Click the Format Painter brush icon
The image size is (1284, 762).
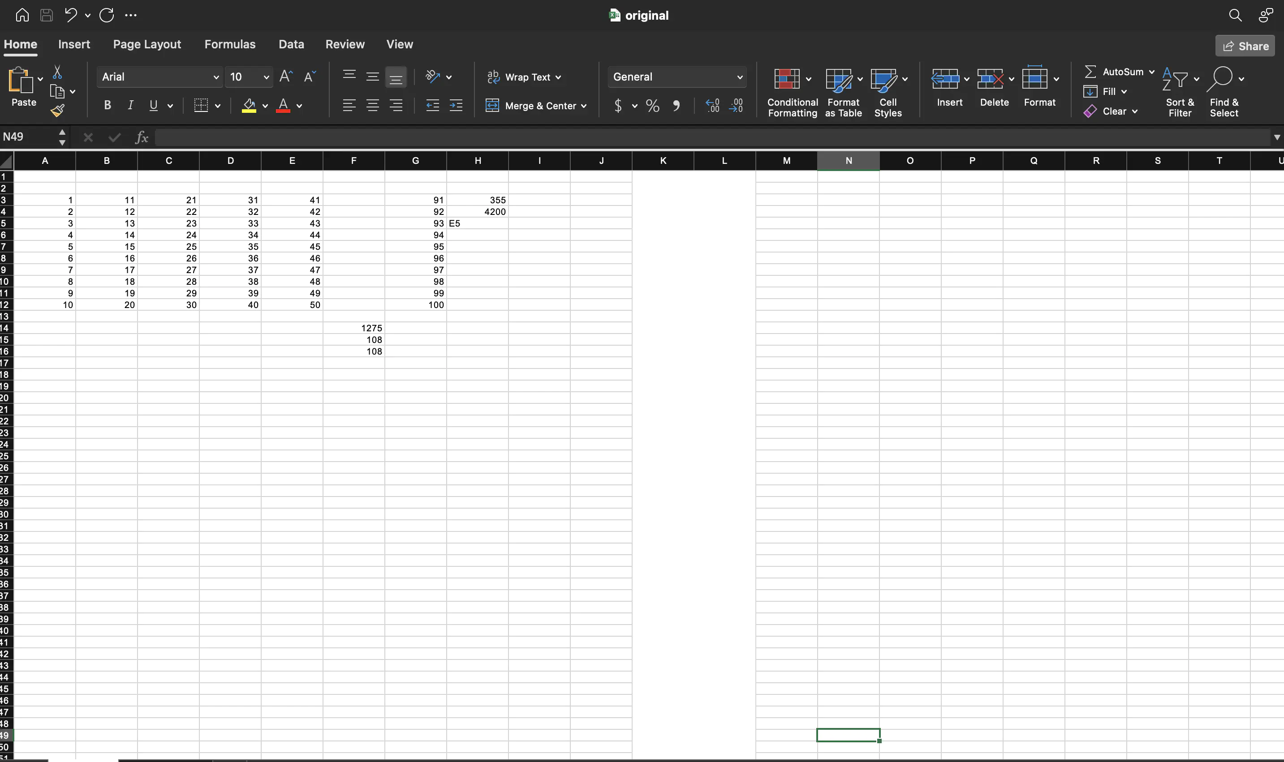pyautogui.click(x=57, y=110)
